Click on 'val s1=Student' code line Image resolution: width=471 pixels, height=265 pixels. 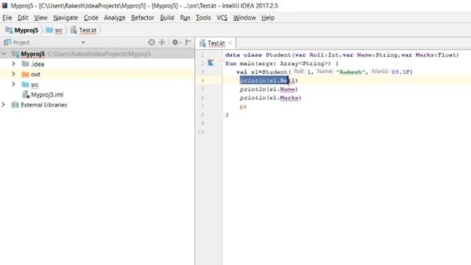click(x=325, y=72)
